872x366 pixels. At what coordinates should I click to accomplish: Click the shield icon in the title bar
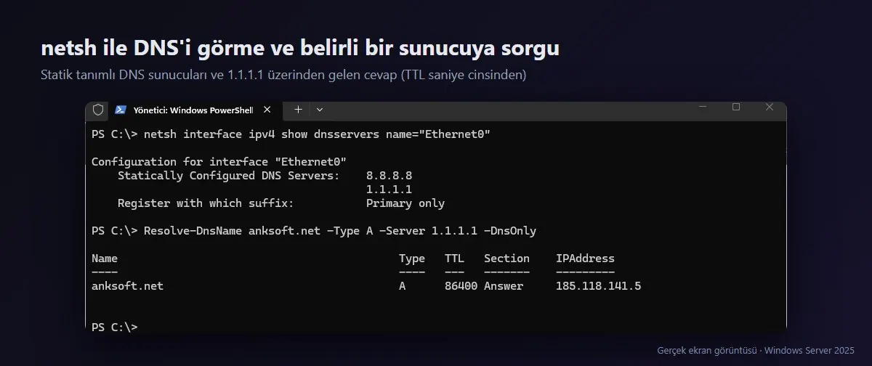tap(98, 110)
